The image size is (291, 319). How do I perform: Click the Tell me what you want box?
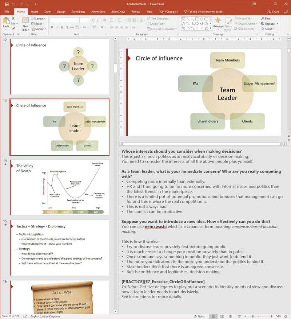[203, 12]
